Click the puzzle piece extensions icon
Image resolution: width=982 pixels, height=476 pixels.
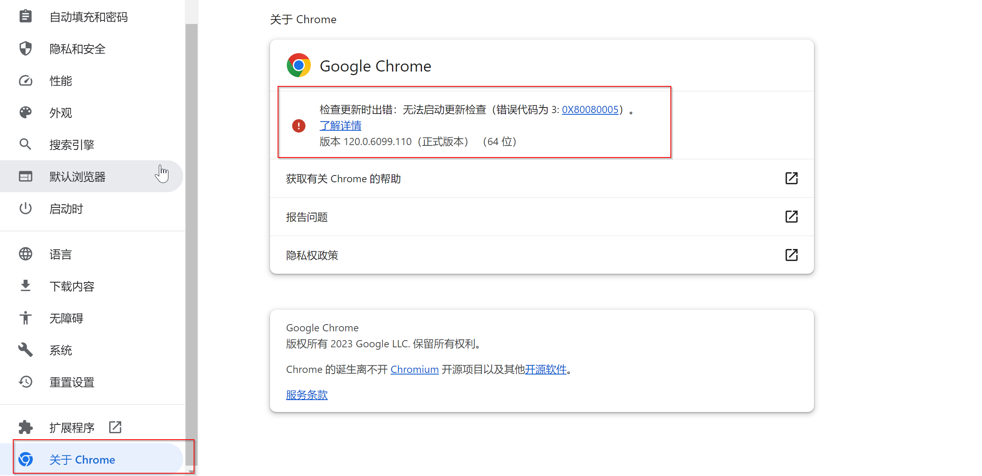[x=26, y=427]
